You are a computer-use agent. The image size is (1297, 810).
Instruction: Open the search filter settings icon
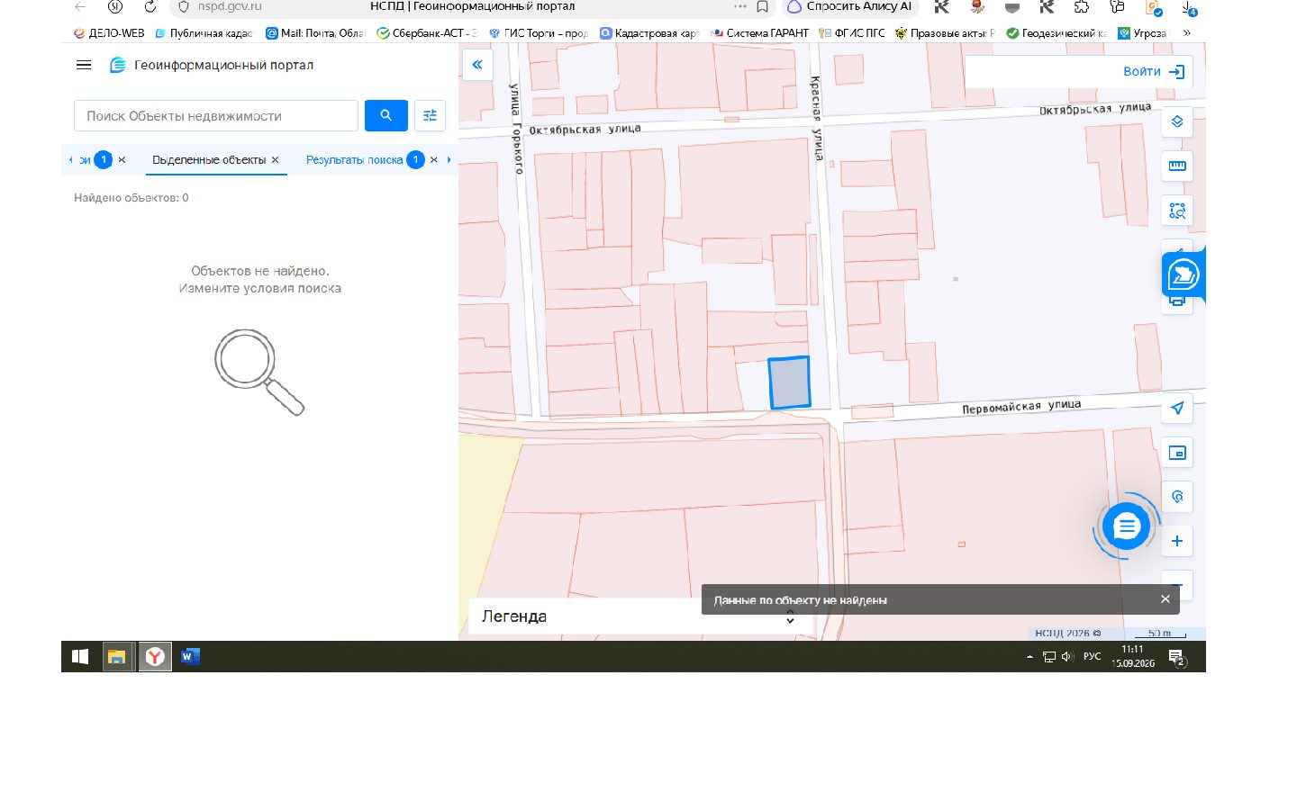[x=430, y=115]
